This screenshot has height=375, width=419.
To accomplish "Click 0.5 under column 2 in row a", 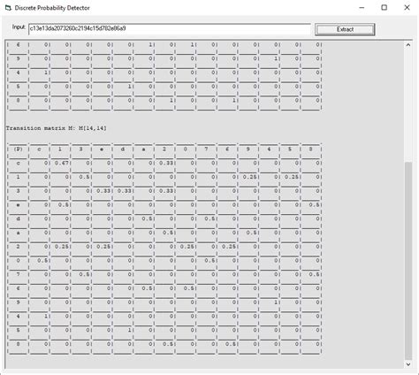I will [x=168, y=233].
